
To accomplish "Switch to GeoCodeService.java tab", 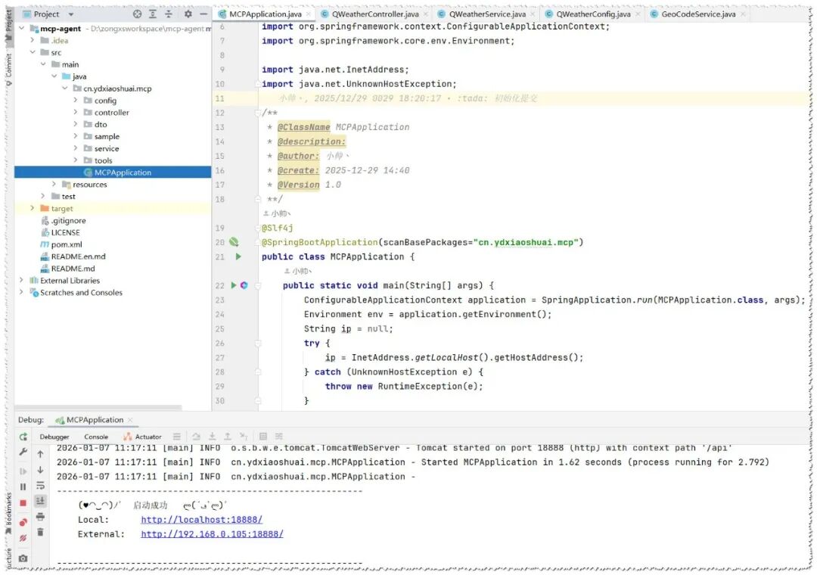I will [x=698, y=14].
